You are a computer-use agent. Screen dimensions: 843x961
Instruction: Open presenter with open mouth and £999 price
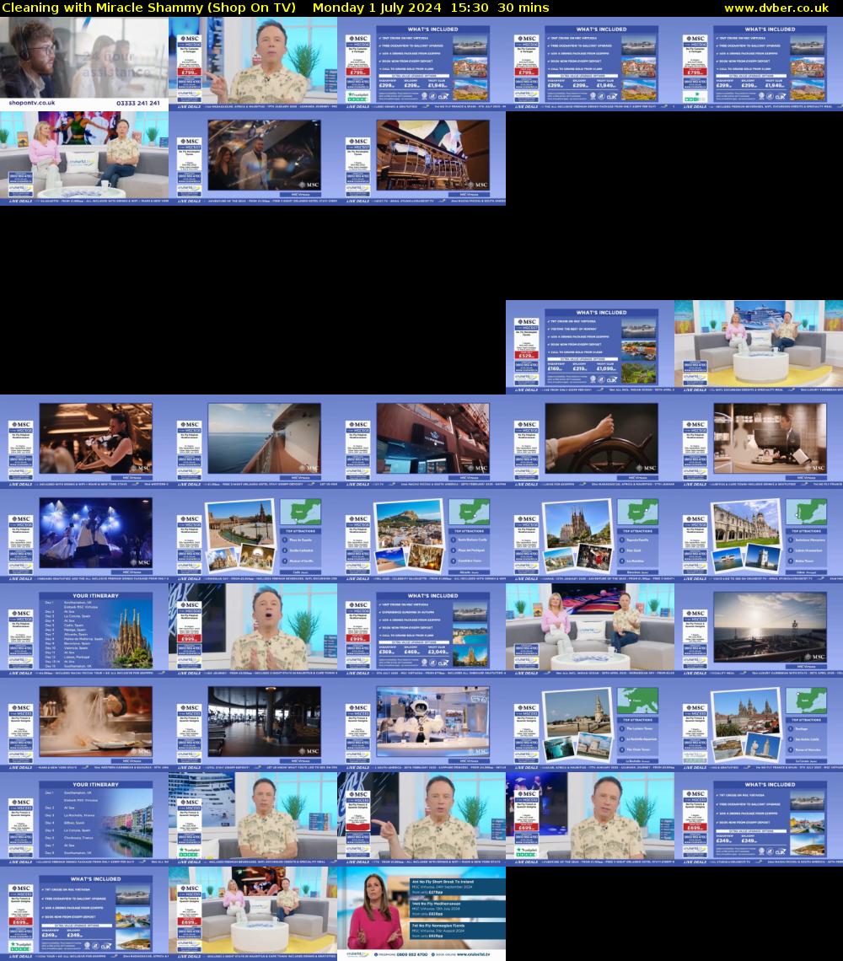(253, 630)
